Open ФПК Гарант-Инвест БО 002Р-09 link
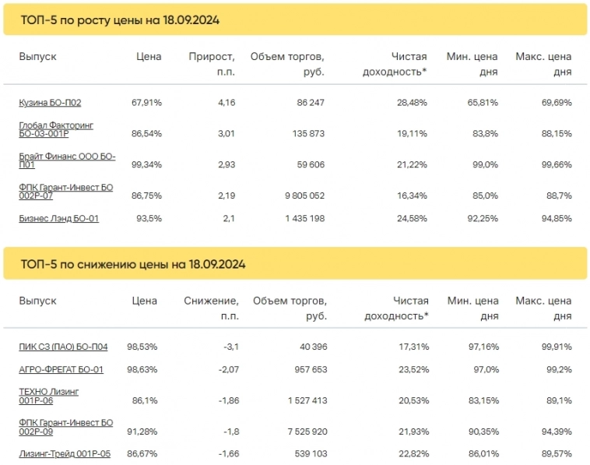590x465 pixels. (x=65, y=427)
